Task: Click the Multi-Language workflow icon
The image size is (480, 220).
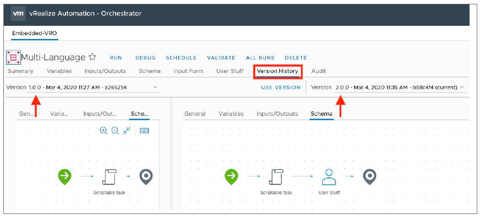Action: [13, 58]
